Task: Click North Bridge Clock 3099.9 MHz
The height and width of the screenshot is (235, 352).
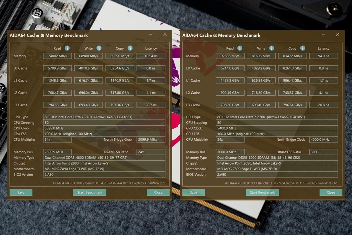Action: pos(151,140)
